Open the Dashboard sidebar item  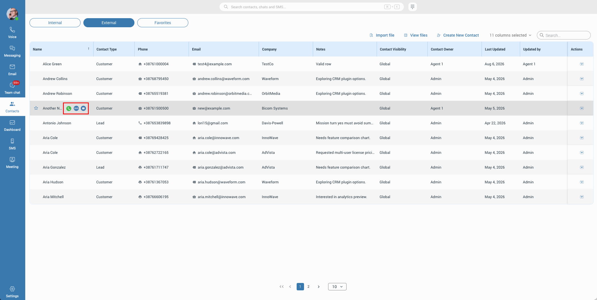click(12, 125)
